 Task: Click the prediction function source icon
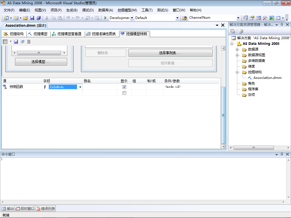(x=5, y=87)
